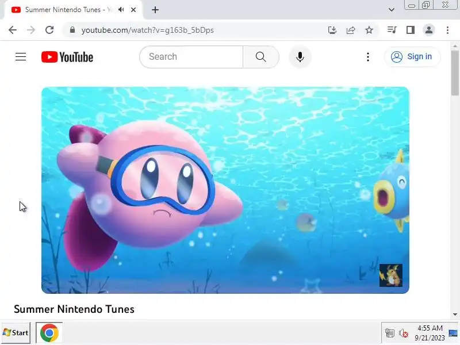Click the address bar URL
The width and height of the screenshot is (460, 345).
click(x=148, y=30)
